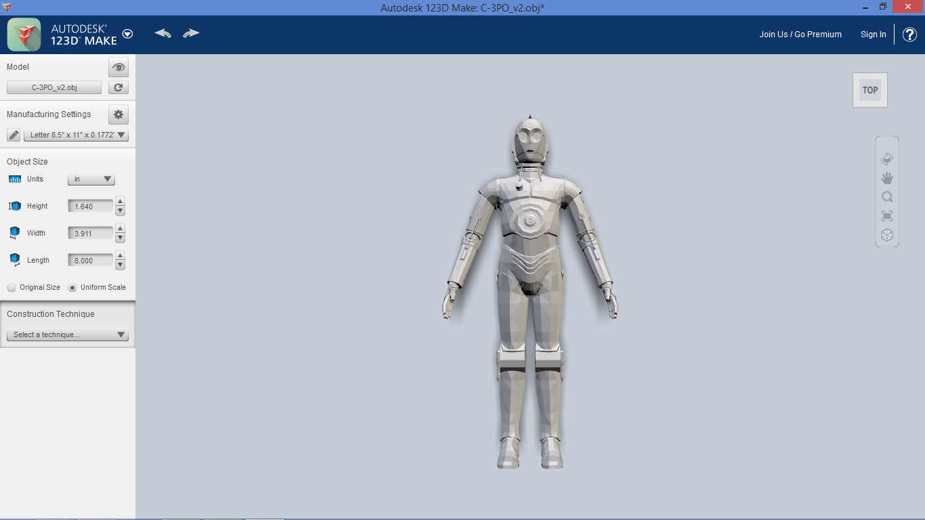This screenshot has height=520, width=925.
Task: Undo the last action
Action: (x=163, y=33)
